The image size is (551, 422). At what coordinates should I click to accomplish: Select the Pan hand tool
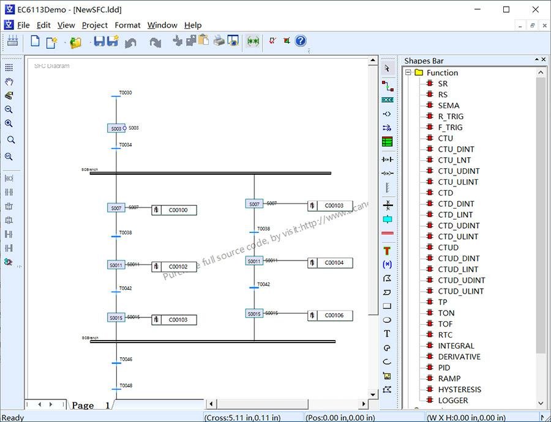click(9, 82)
